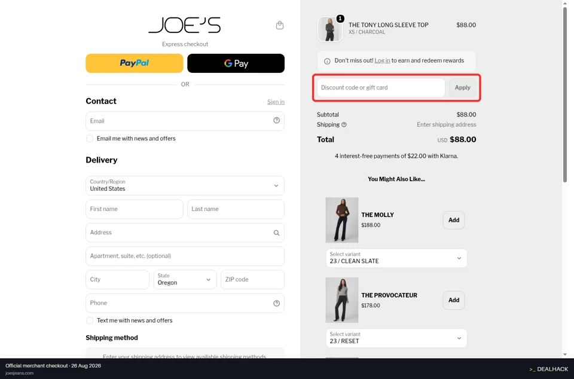
Task: Click the $178.00 price of The Provocateur
Action: [x=371, y=305]
